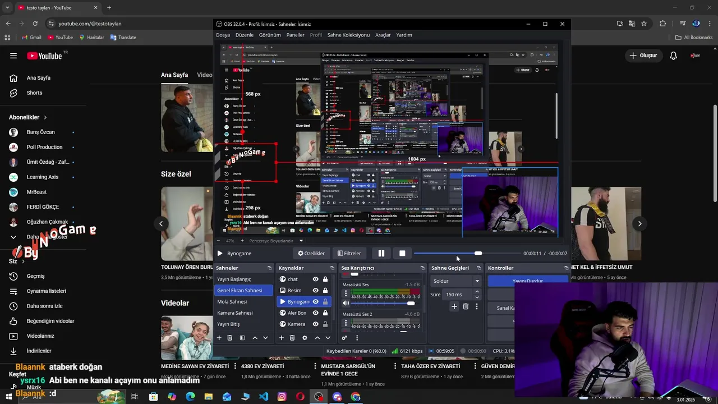Viewport: 718px width, 404px height.
Task: Hide the Resim source via eye icon
Action: pyautogui.click(x=316, y=290)
